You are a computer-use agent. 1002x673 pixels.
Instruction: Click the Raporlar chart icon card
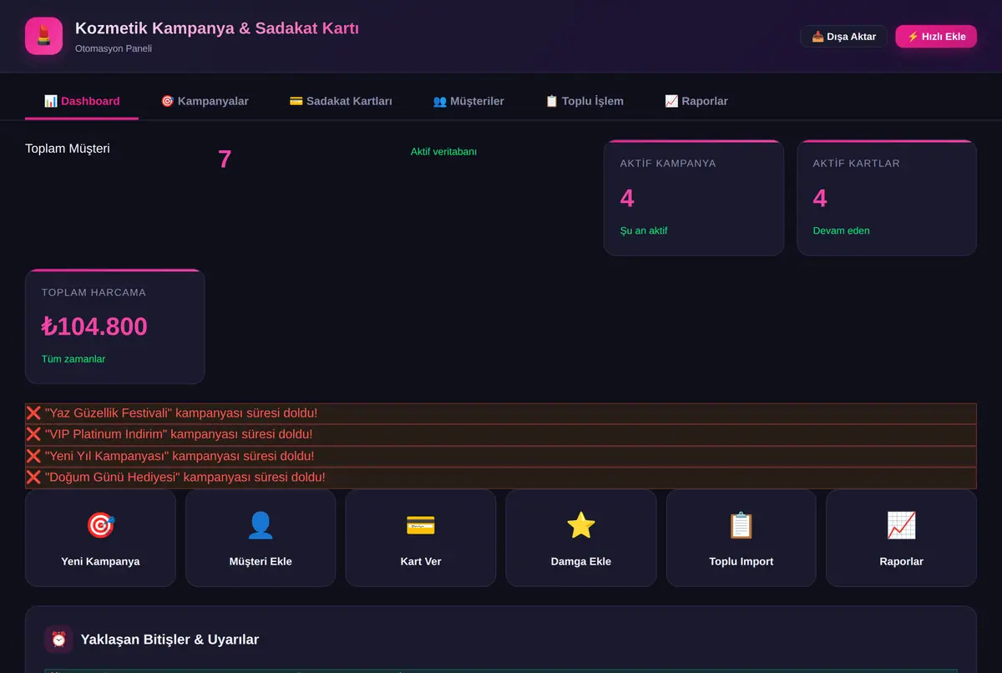click(901, 538)
